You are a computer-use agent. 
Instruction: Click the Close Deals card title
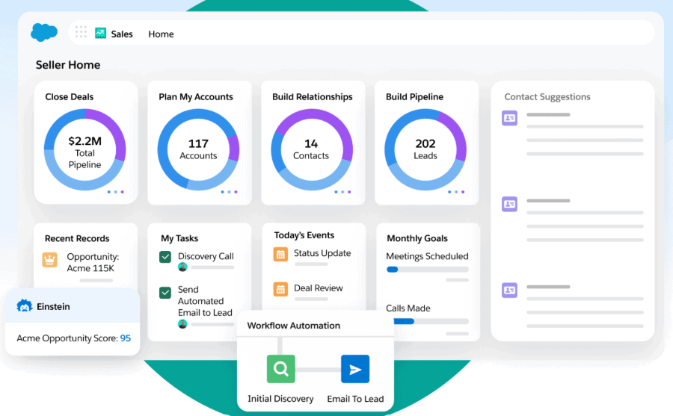click(69, 97)
